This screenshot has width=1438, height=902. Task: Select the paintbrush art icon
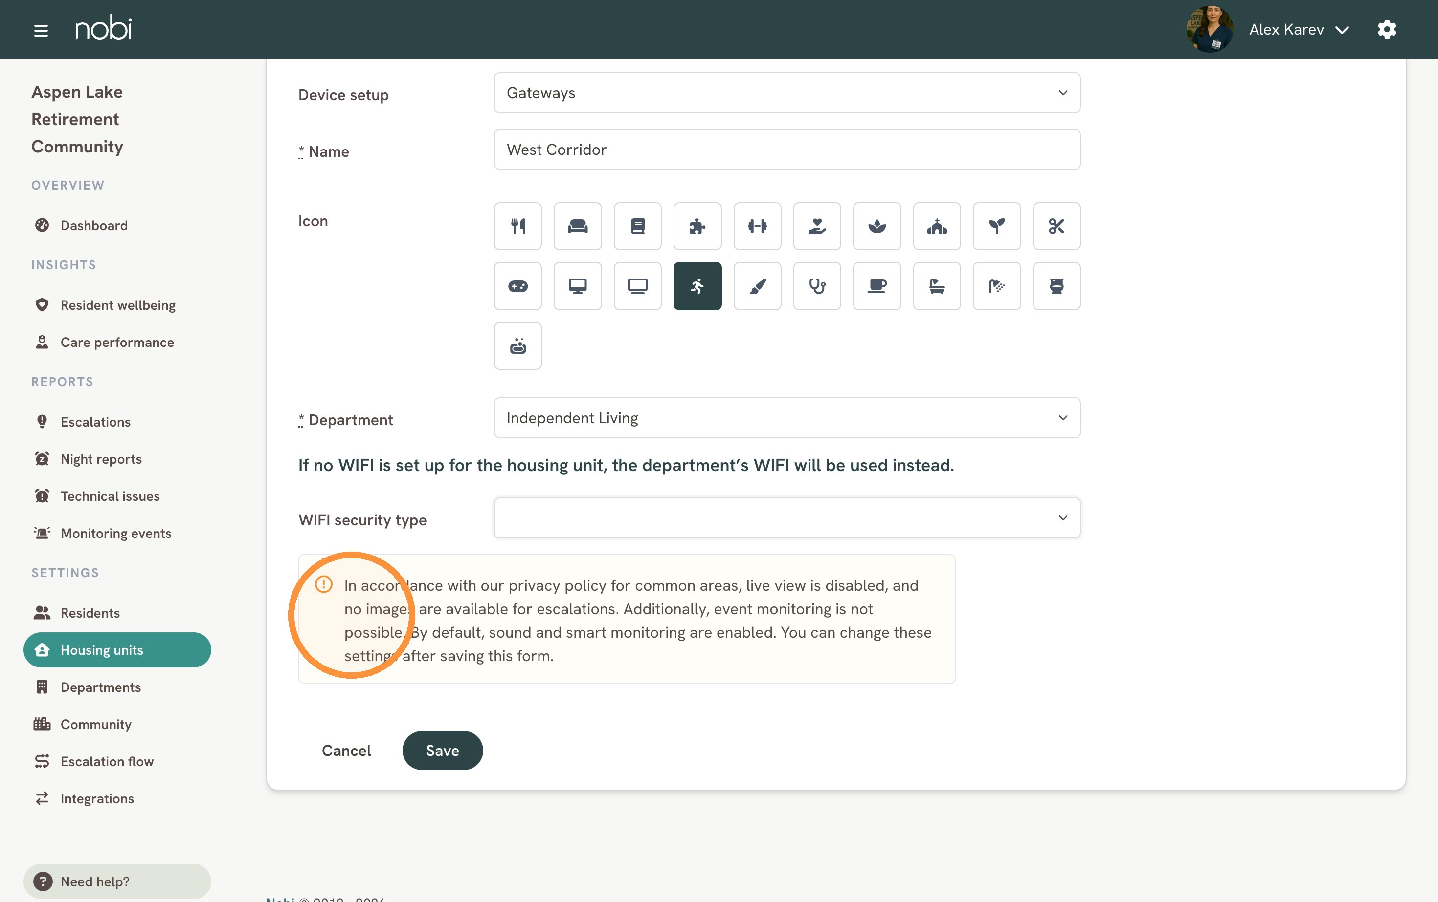tap(757, 286)
